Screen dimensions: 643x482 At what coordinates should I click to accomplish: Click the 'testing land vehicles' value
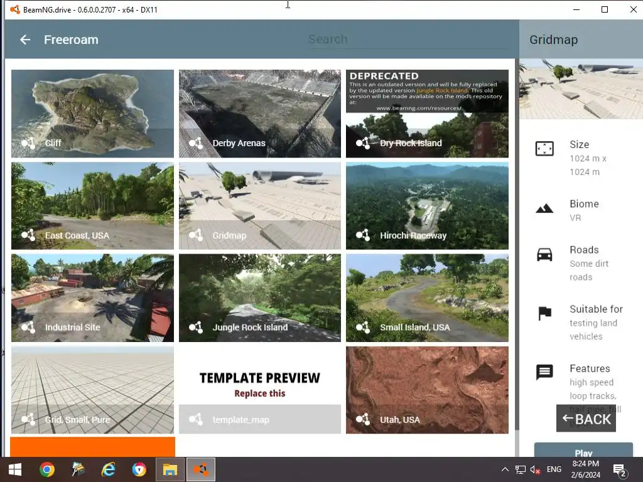(593, 329)
